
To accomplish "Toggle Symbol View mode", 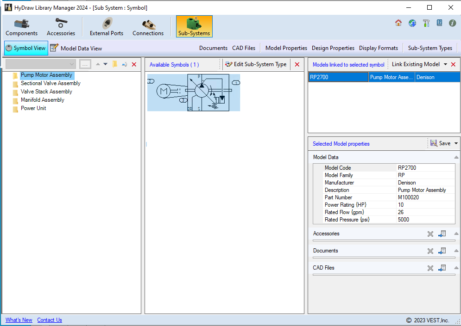I will 26,48.
